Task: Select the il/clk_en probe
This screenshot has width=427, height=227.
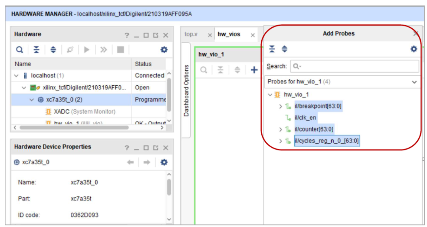Action: (x=305, y=118)
